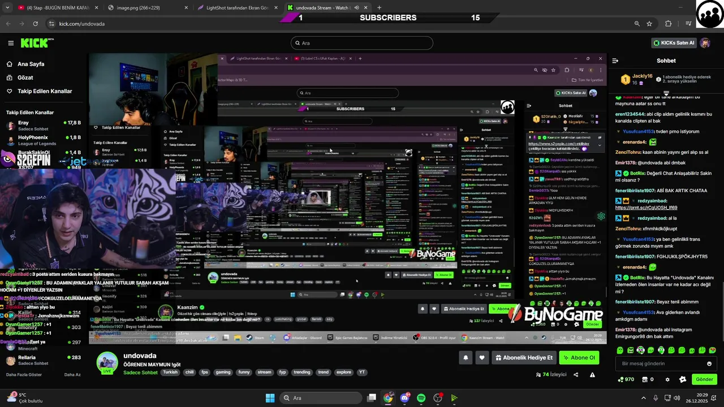Share the stream via share icon
The height and width of the screenshot is (407, 724).
coord(576,374)
